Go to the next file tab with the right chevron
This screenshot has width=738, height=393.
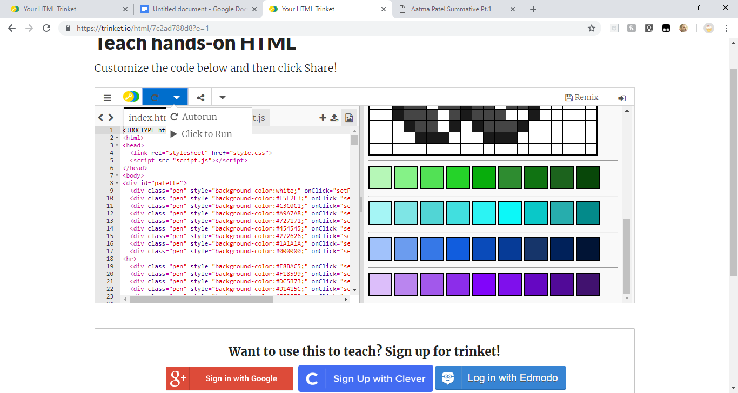click(111, 117)
